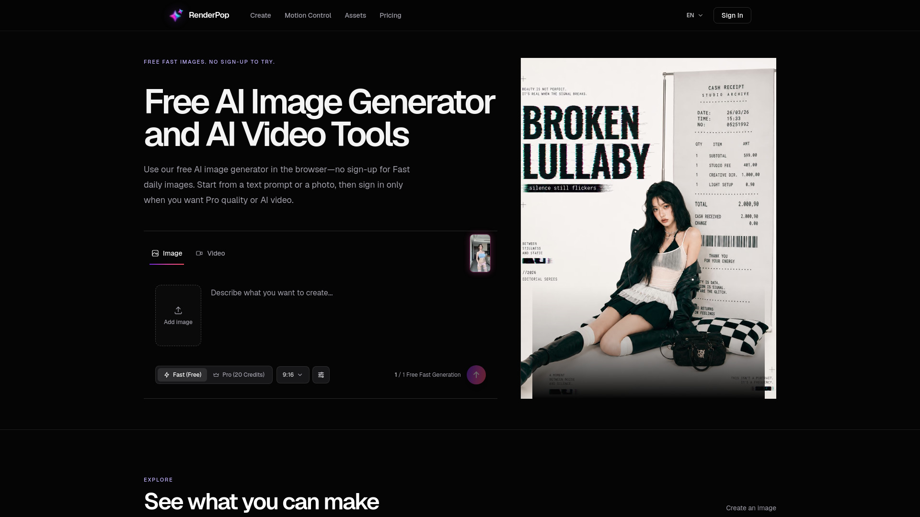This screenshot has width=920, height=517.
Task: Open Motion Control in the navigation
Action: 308,15
